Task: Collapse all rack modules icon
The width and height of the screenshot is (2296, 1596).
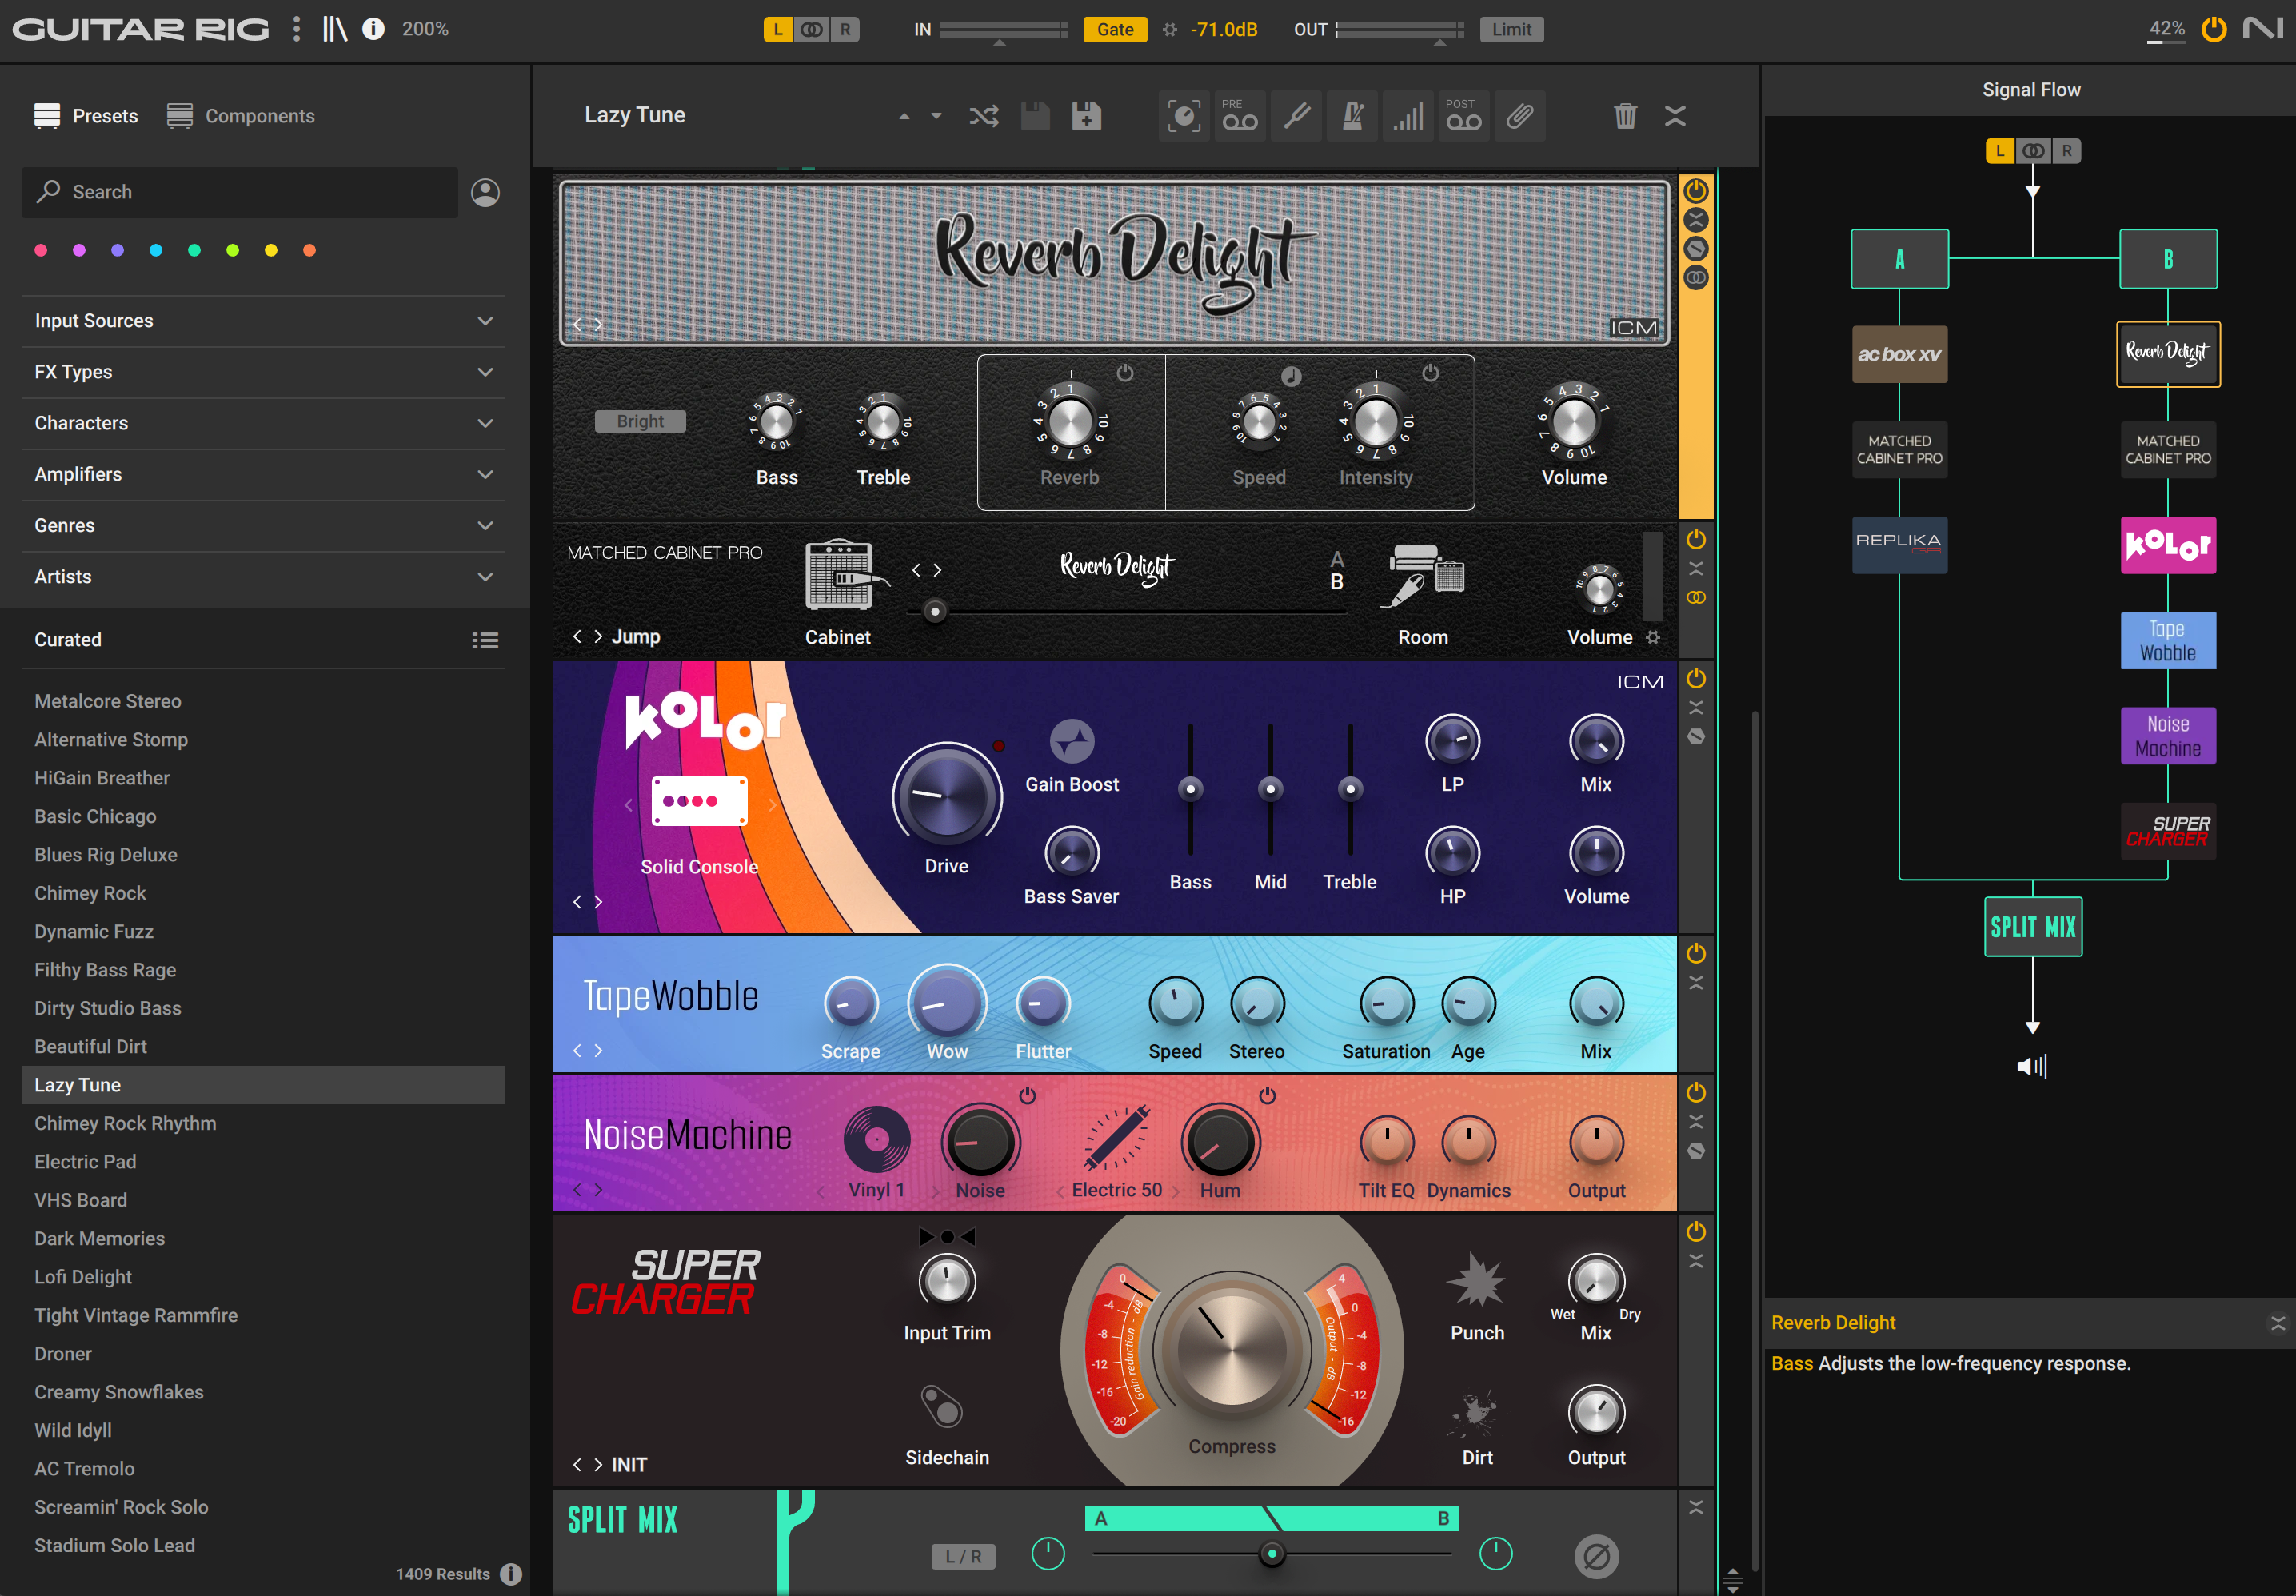Action: pyautogui.click(x=1676, y=116)
